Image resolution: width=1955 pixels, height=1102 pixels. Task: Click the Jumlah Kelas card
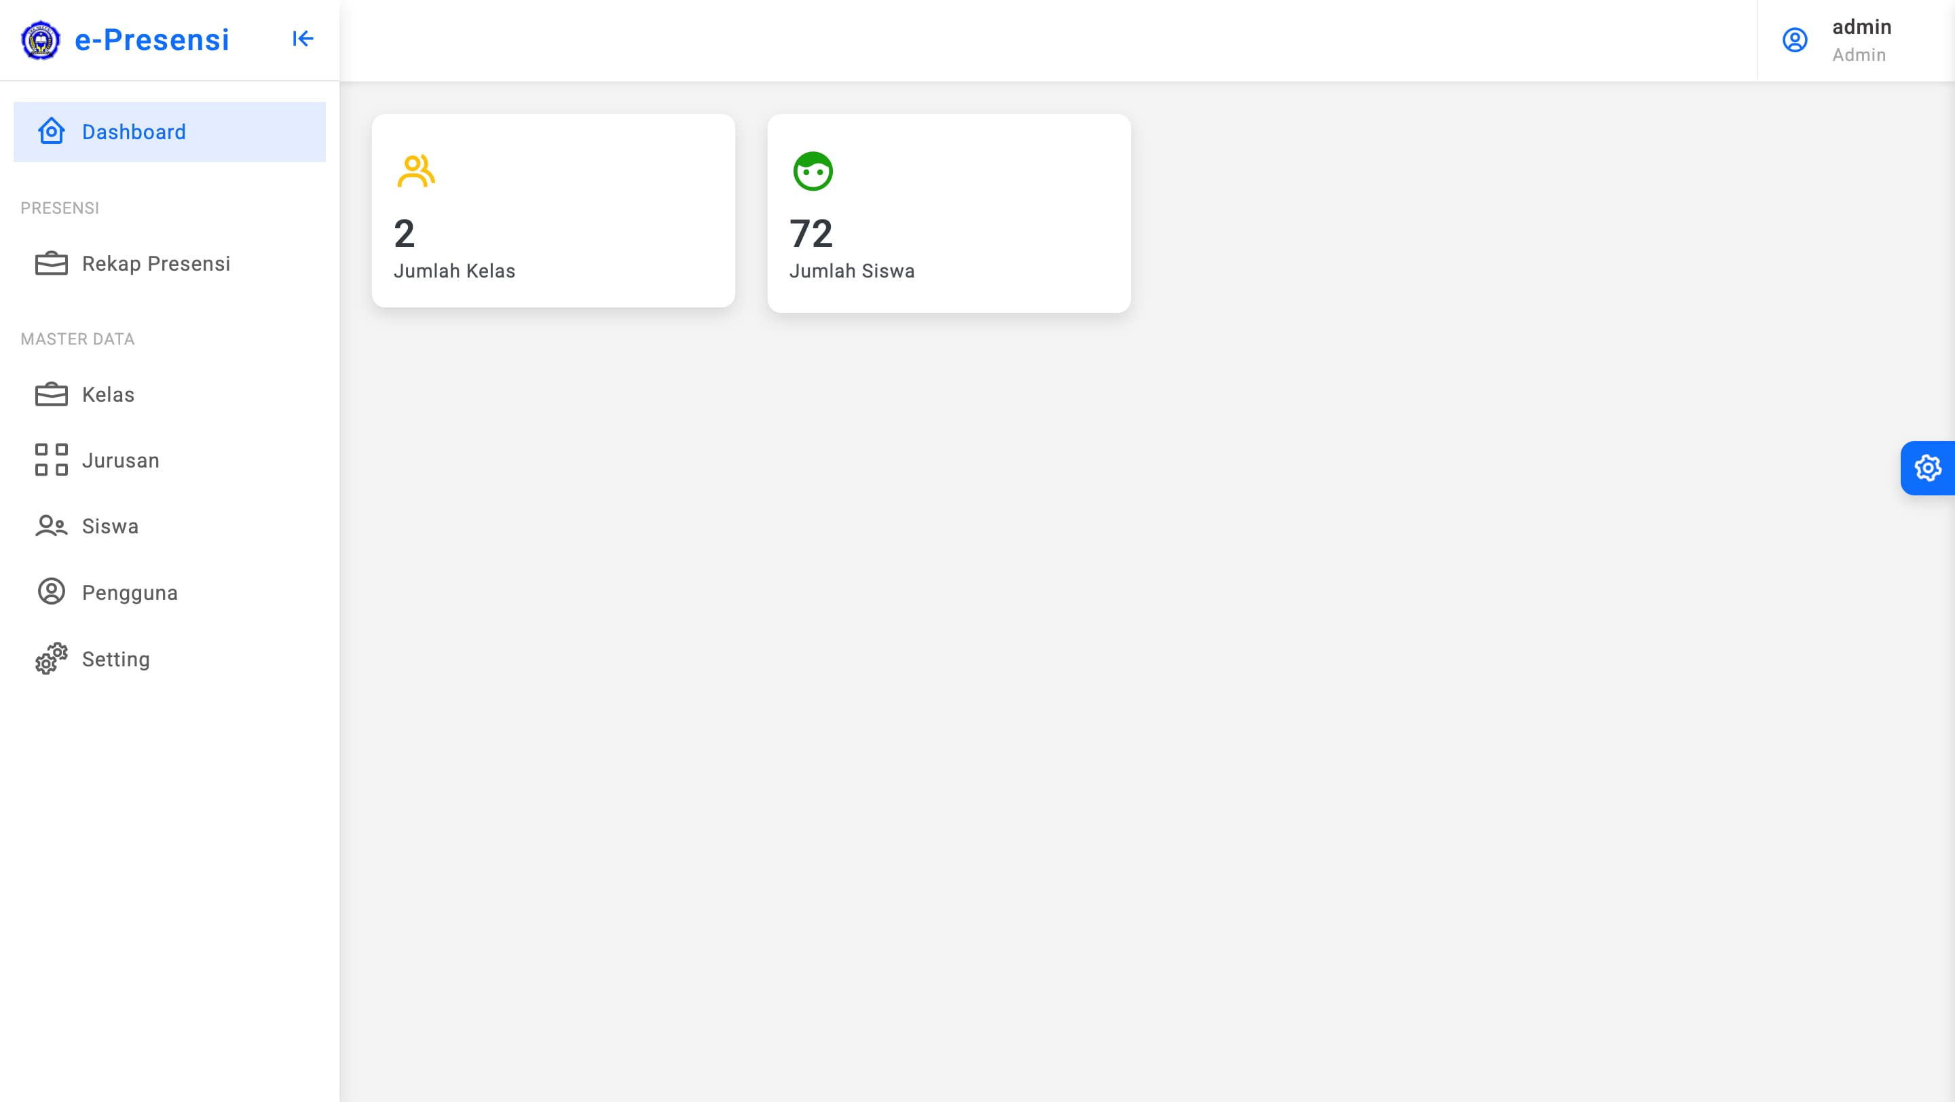[553, 211]
